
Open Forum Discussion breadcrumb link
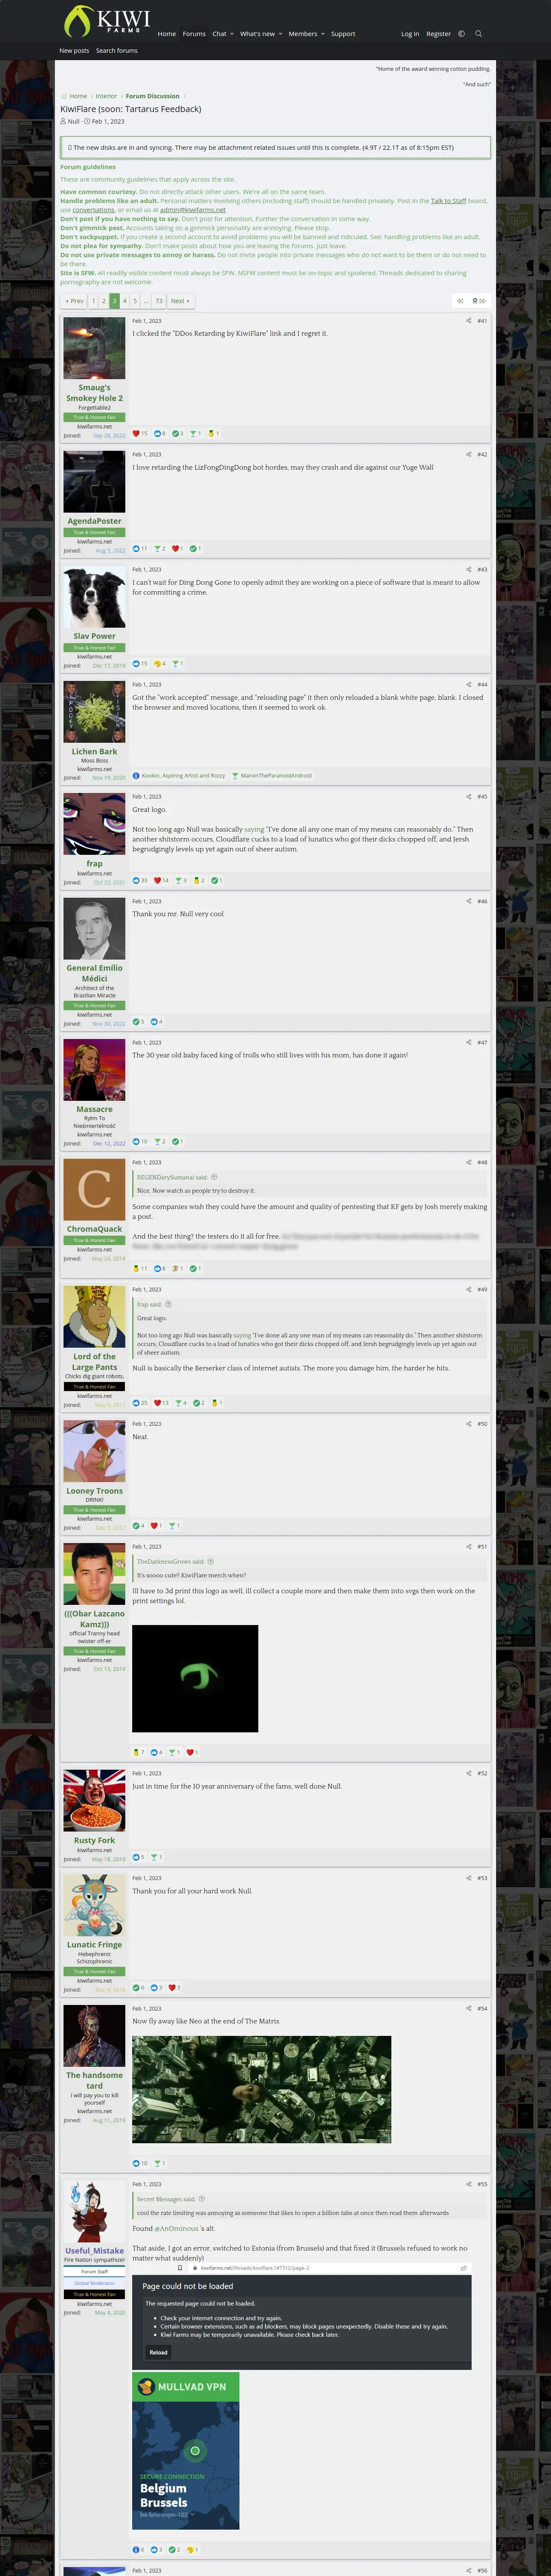tap(153, 96)
